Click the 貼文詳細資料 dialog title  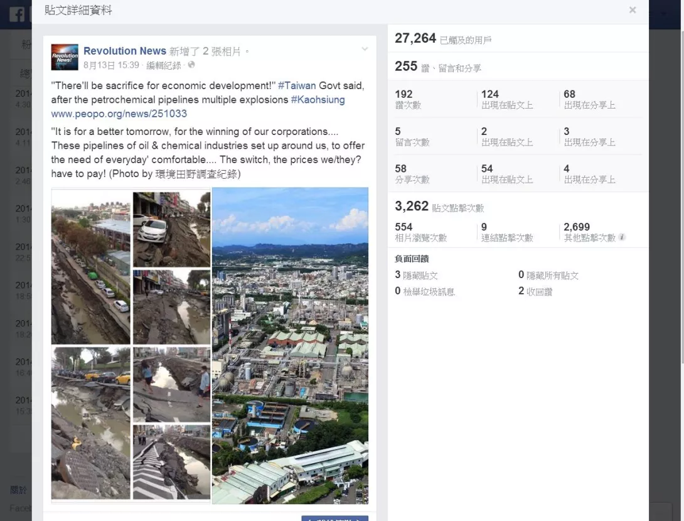point(78,11)
